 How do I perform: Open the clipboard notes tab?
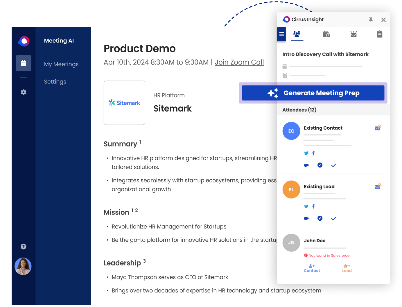tap(380, 34)
